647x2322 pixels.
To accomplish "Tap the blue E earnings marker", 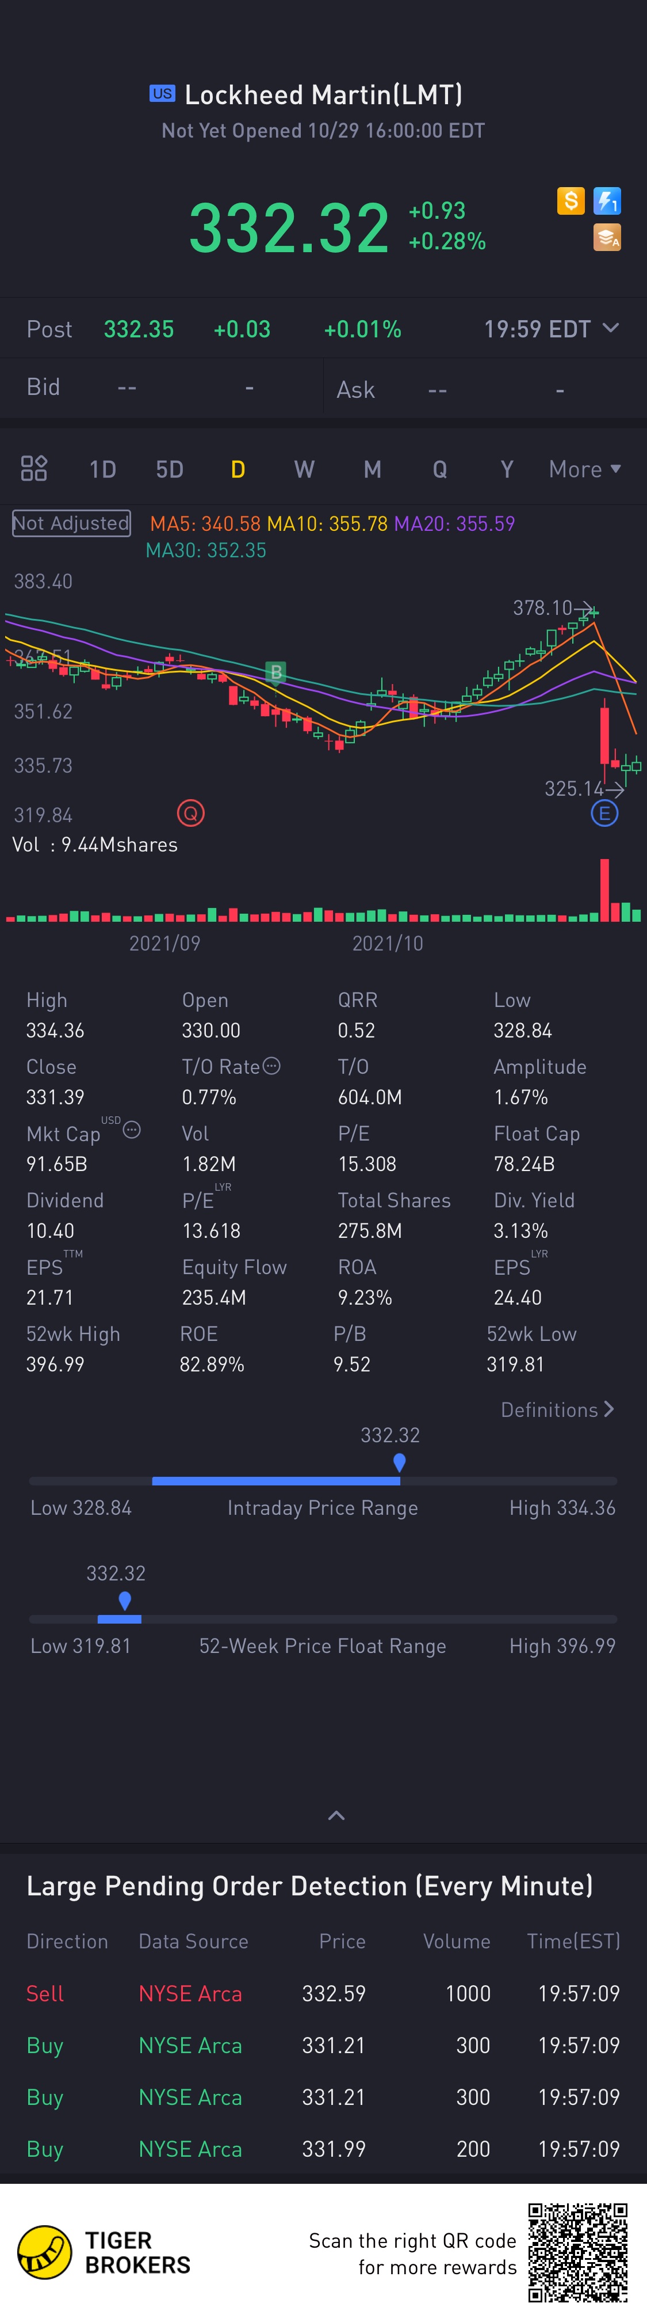I will tap(604, 814).
